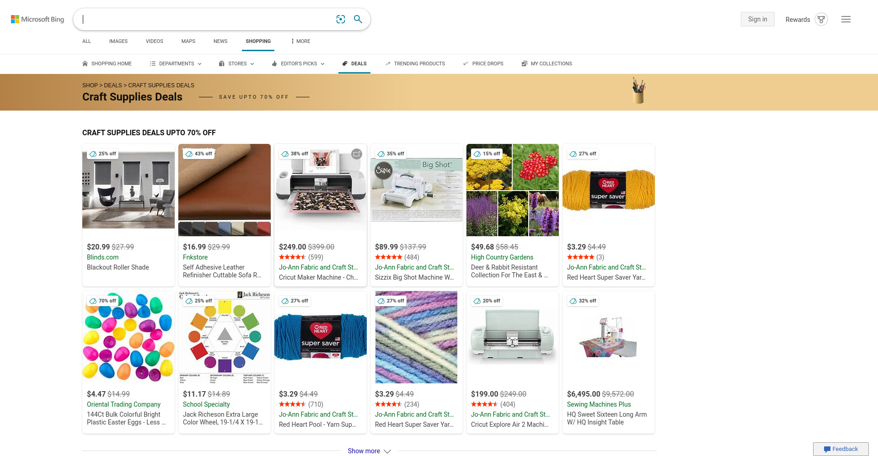878x456 pixels.
Task: Save Cricut Maker to collection icon
Action: [357, 154]
